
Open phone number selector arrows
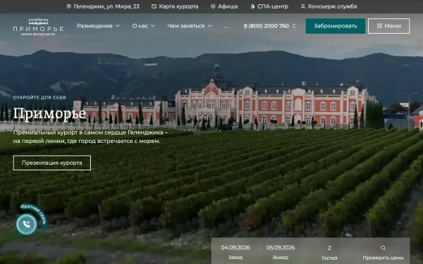coord(294,26)
